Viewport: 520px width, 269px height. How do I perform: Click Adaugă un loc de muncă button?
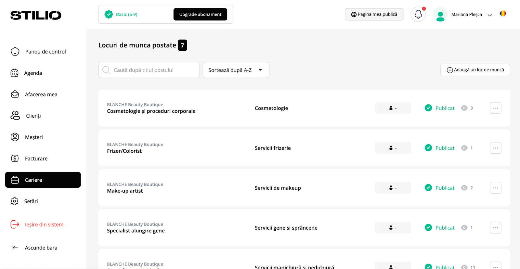(475, 70)
